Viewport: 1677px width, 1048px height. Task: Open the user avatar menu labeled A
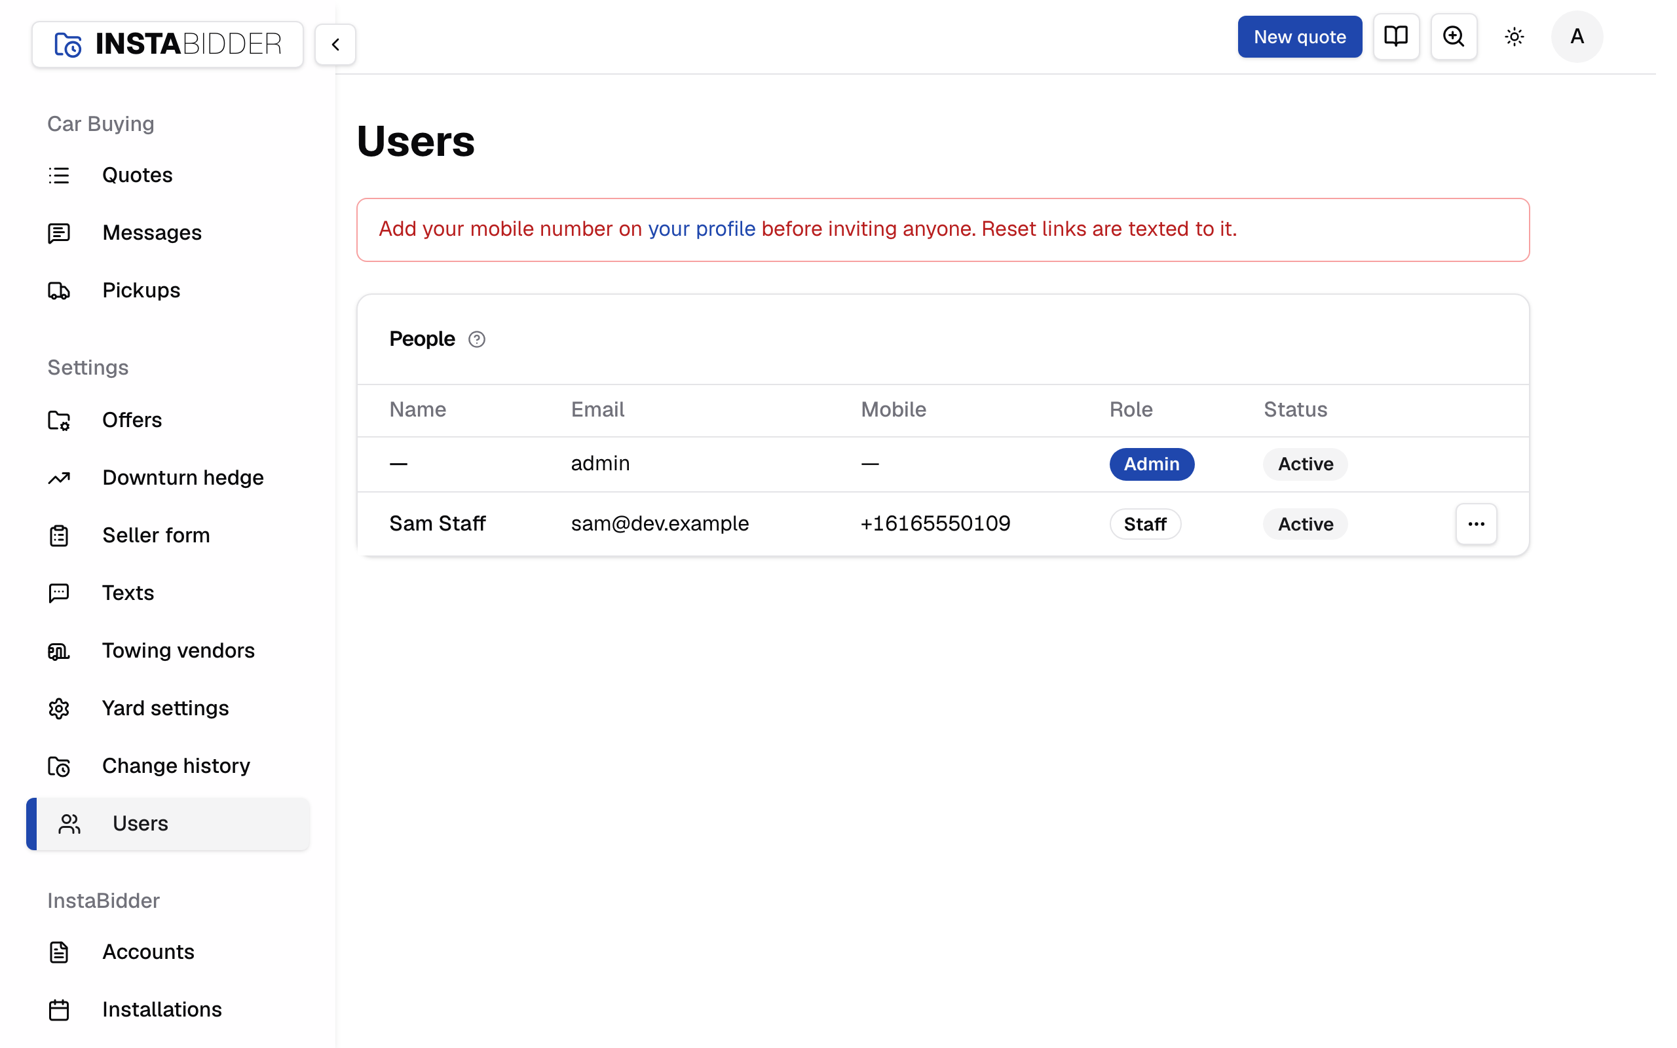click(1577, 37)
